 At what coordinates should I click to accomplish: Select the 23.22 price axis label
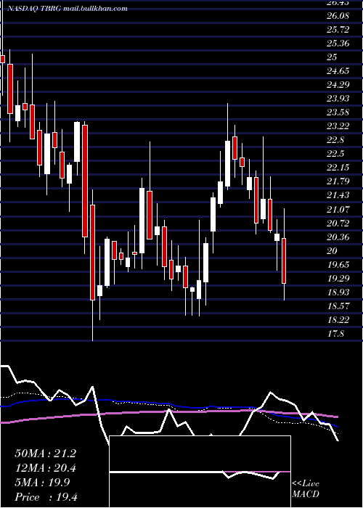point(338,126)
